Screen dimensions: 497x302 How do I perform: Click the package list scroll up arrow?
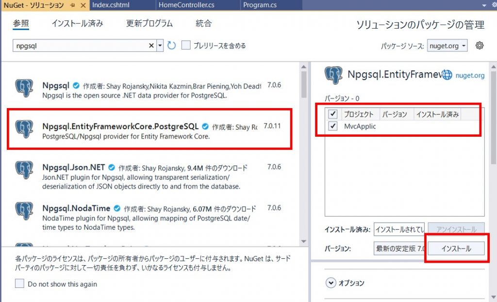pyautogui.click(x=304, y=66)
